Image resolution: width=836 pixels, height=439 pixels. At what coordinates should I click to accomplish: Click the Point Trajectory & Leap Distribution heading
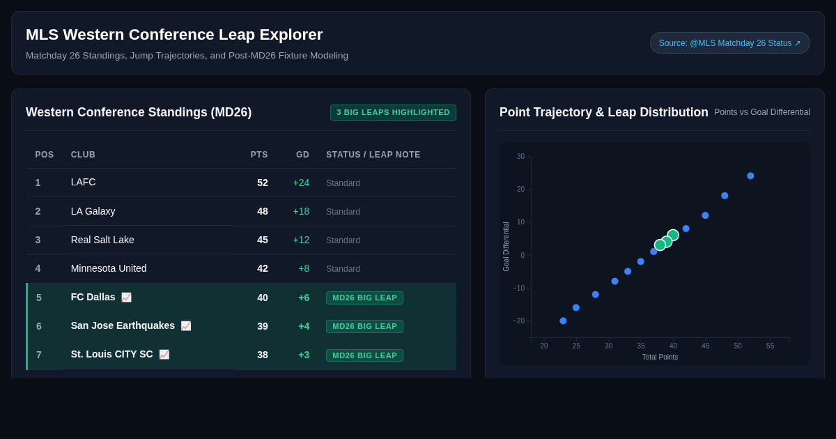pos(604,112)
